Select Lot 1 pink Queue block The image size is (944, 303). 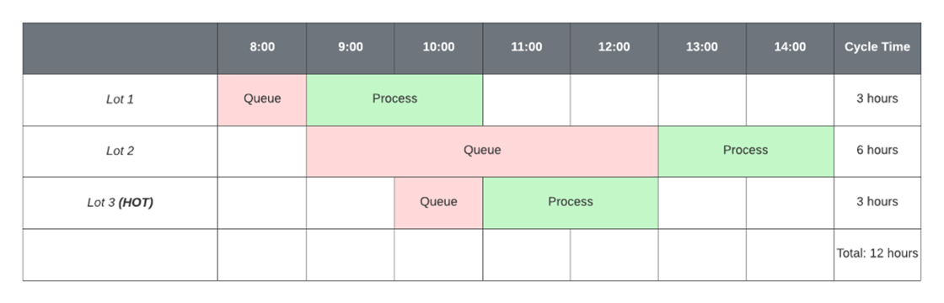click(x=262, y=100)
